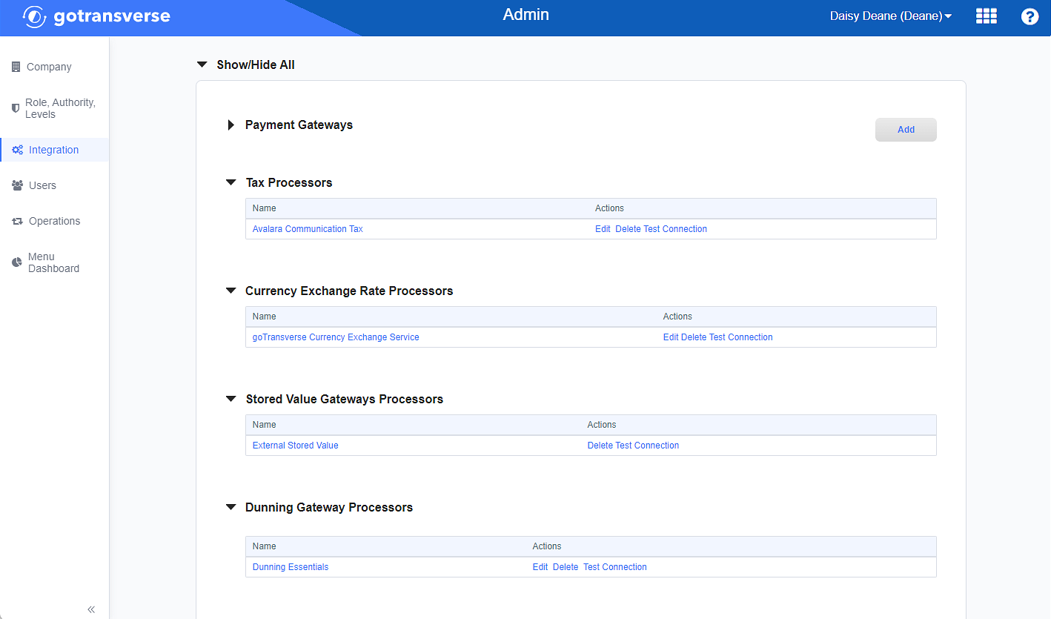Open Daisy Deane user dropdown
Screen dimensions: 1051x619
pyautogui.click(x=891, y=16)
